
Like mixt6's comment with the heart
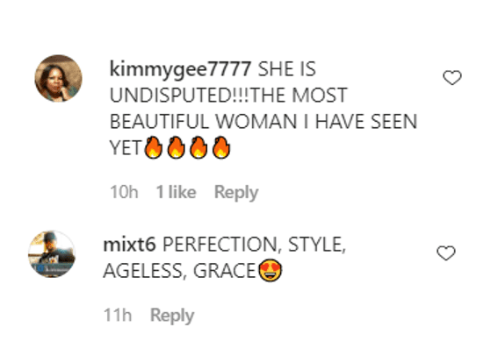pos(446,253)
